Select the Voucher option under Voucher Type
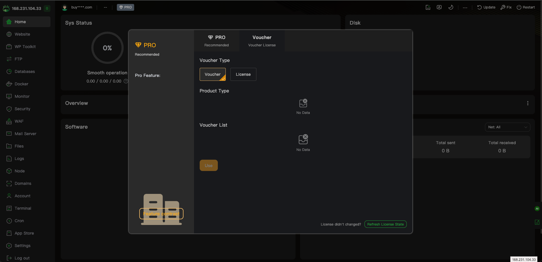The height and width of the screenshot is (262, 542). 213,74
